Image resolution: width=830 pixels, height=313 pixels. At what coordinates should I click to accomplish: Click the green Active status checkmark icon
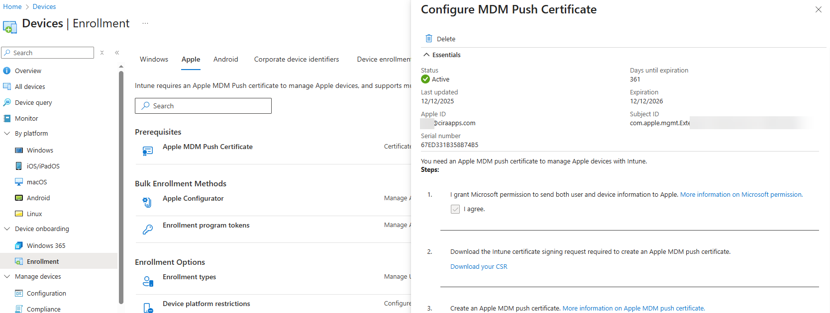(x=425, y=79)
